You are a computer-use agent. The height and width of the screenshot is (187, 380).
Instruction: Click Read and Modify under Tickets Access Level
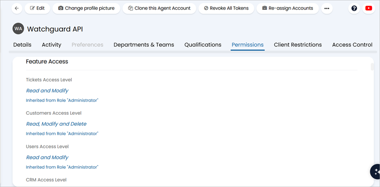[47, 91]
